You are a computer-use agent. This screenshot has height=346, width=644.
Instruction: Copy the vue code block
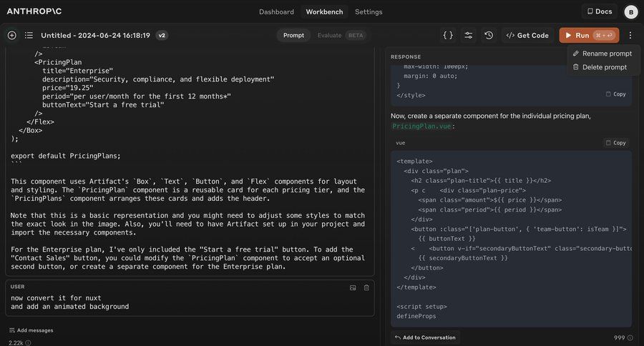click(x=615, y=143)
